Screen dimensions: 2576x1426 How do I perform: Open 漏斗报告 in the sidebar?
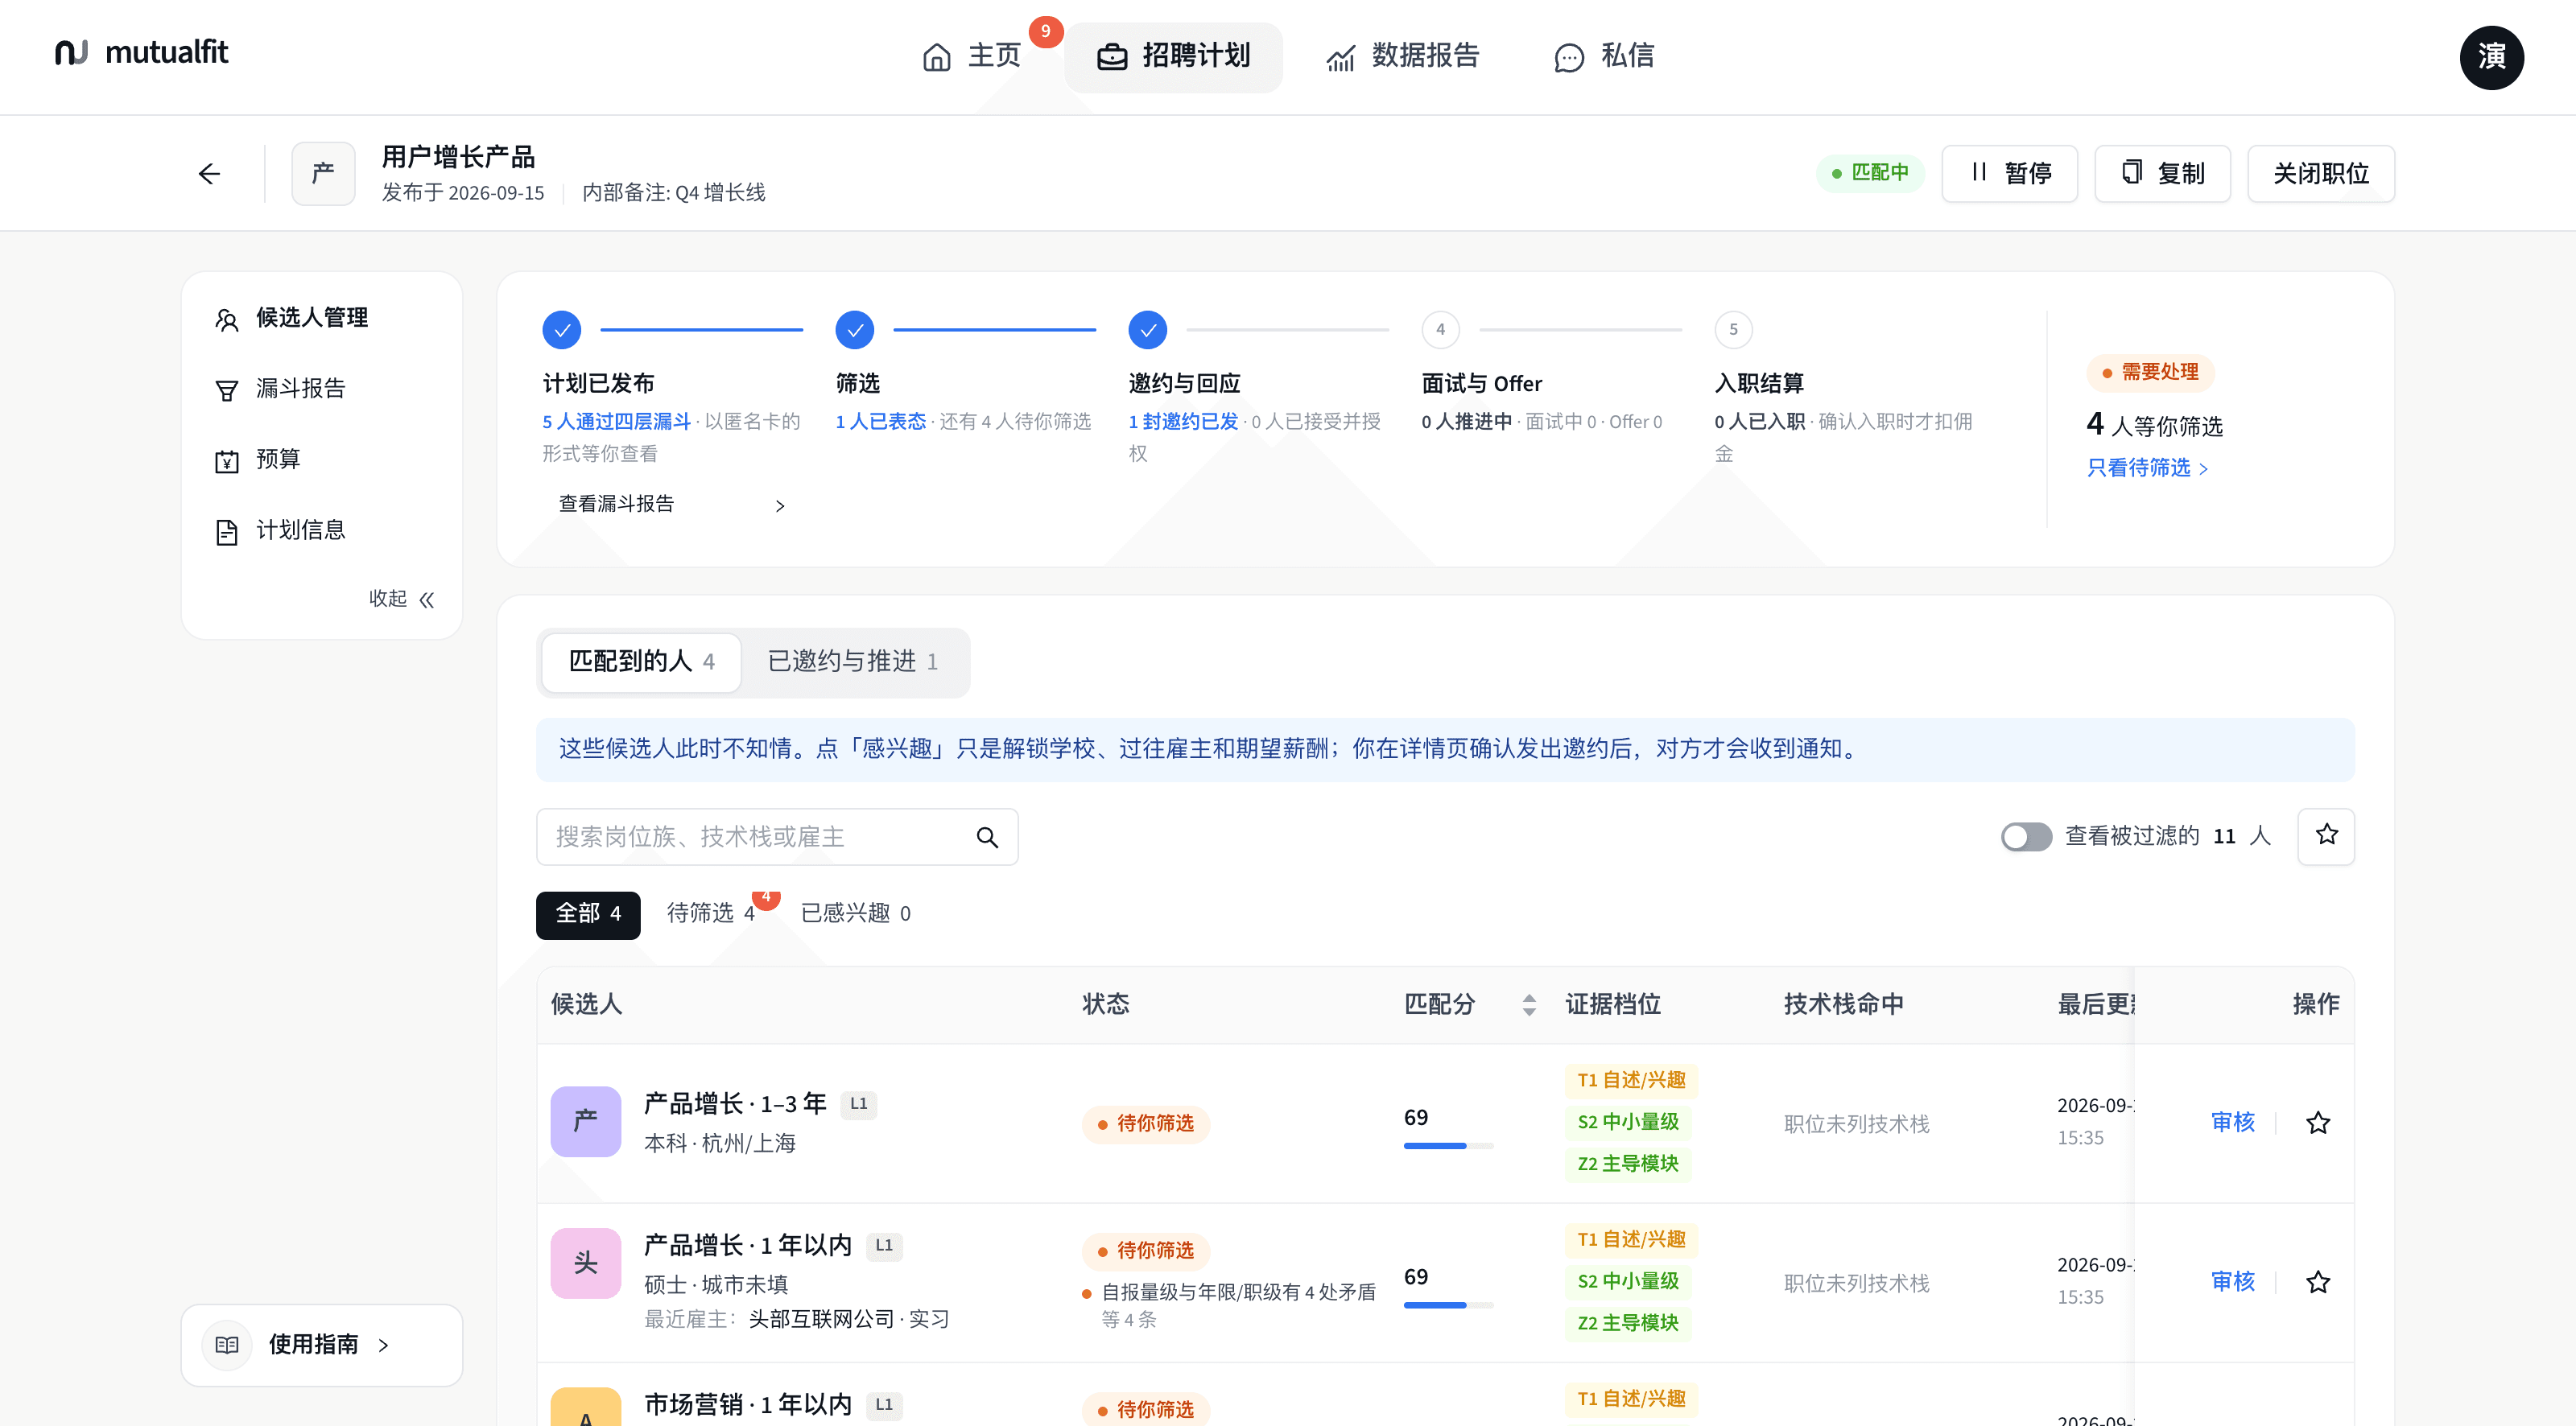point(321,389)
